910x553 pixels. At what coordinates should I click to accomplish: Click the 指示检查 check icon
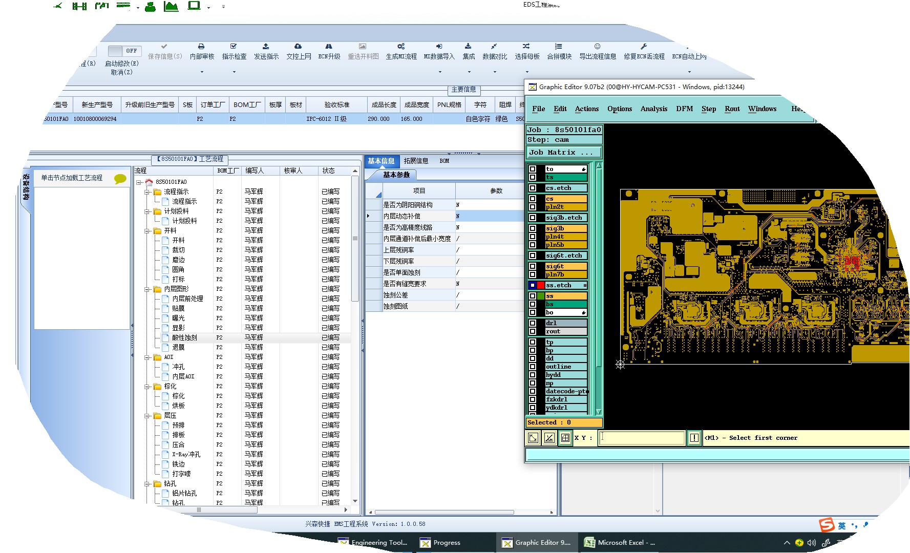coord(234,46)
